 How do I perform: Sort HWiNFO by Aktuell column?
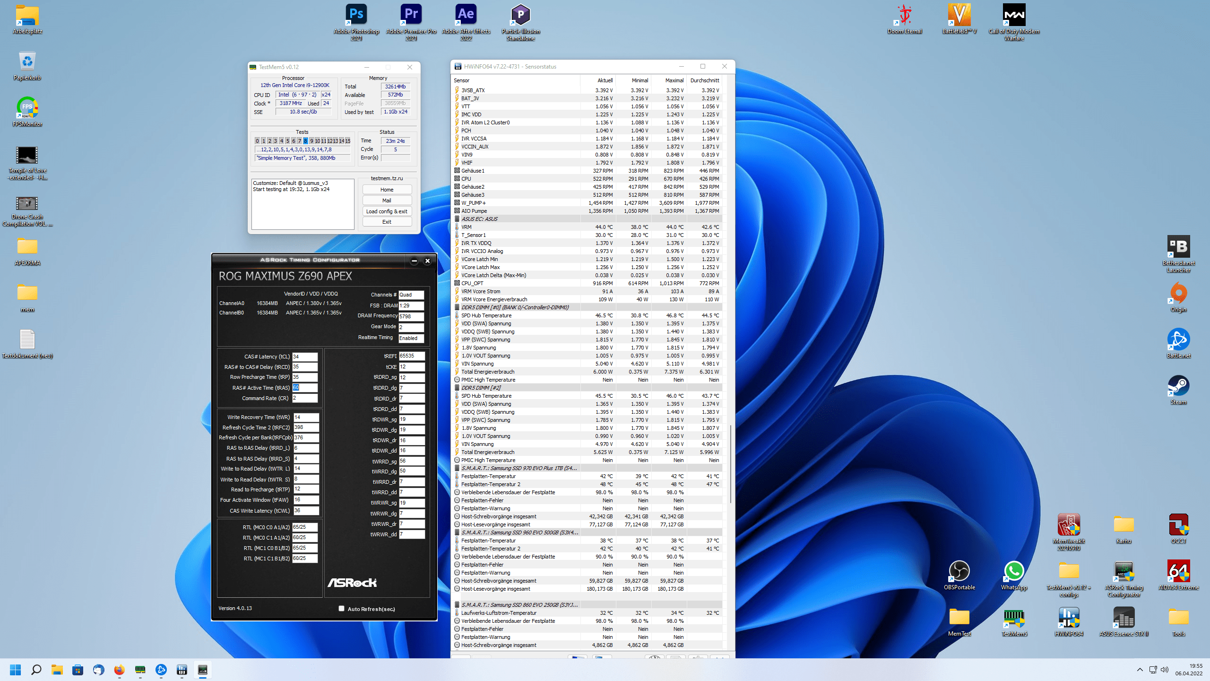tap(598, 80)
